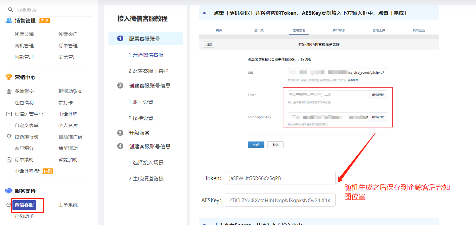This screenshot has width=476, height=225.
Task: Click the 营销中心 trophy icon
Action: (9, 77)
